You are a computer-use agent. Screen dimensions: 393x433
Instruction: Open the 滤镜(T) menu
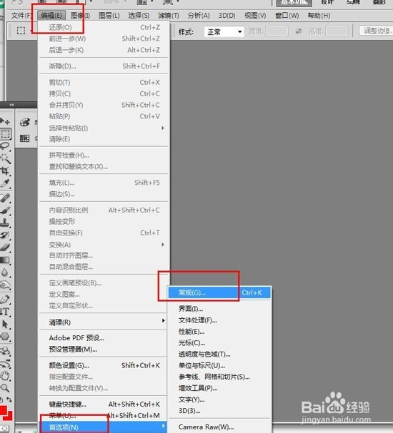169,16
